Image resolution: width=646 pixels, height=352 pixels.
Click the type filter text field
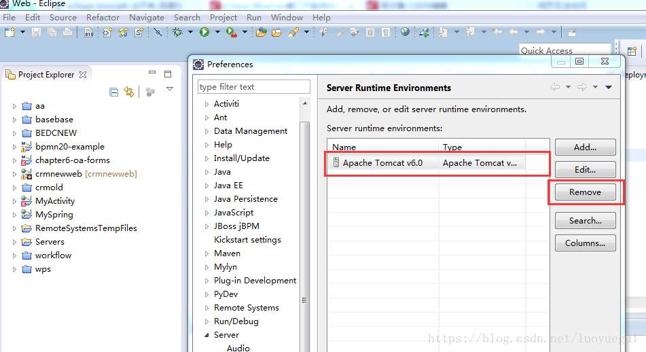[x=254, y=86]
